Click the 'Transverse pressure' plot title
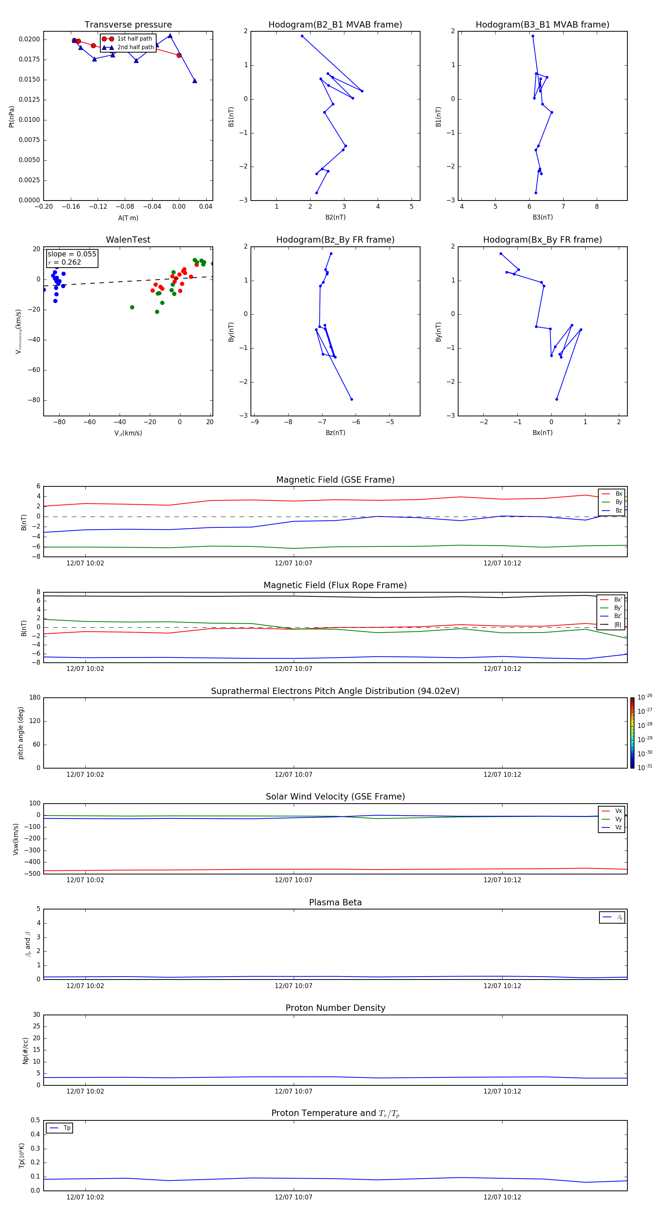Viewport: 671px width, 1230px height. [x=128, y=25]
